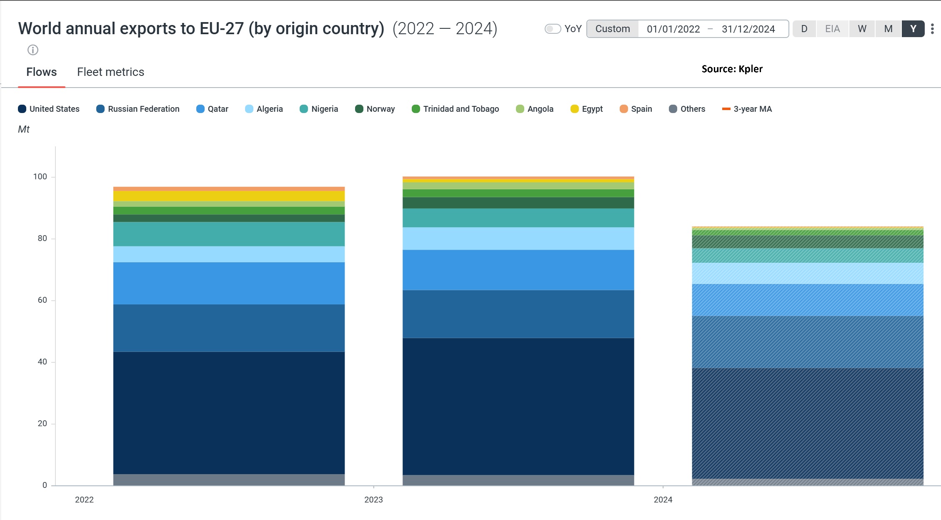The width and height of the screenshot is (941, 520).
Task: Toggle Russian Federation legend series
Action: pyautogui.click(x=138, y=109)
